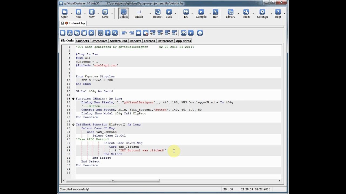
Task: Click the printer icon
Action: pyautogui.click(x=200, y=33)
